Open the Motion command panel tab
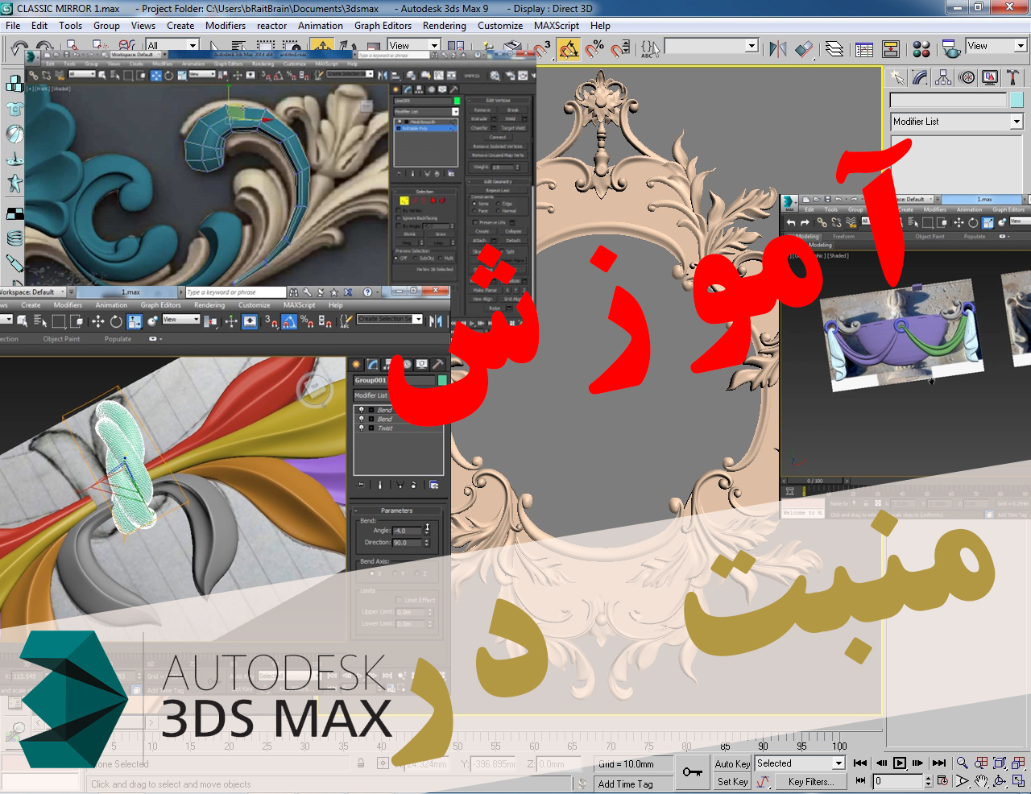The height and width of the screenshot is (794, 1031). point(967,77)
